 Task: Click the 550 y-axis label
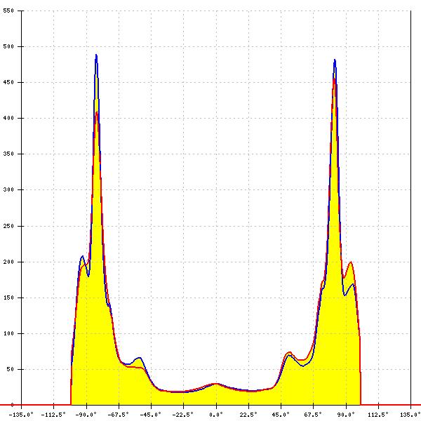coord(8,11)
